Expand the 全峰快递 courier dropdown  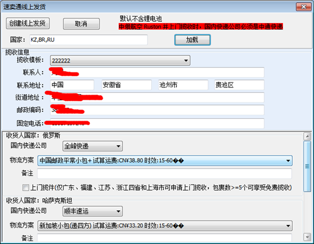93,146
